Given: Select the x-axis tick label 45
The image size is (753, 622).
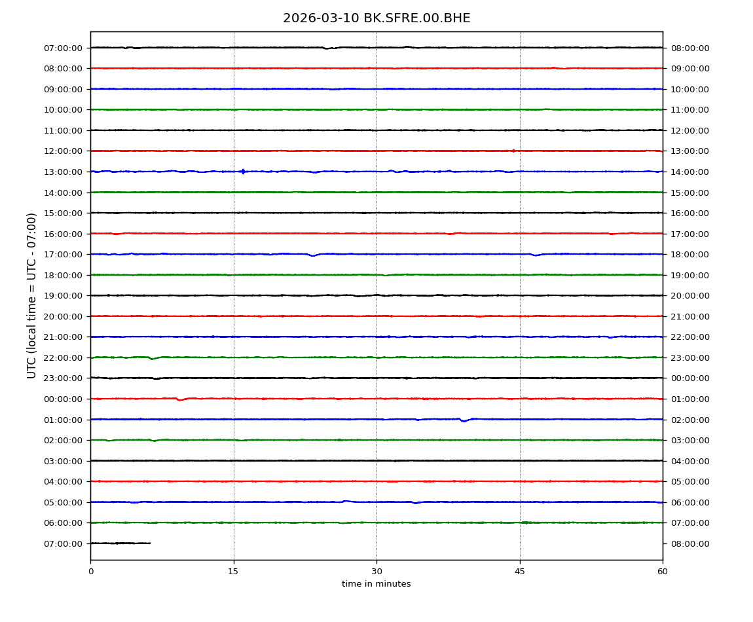Looking at the screenshot, I should [x=520, y=572].
